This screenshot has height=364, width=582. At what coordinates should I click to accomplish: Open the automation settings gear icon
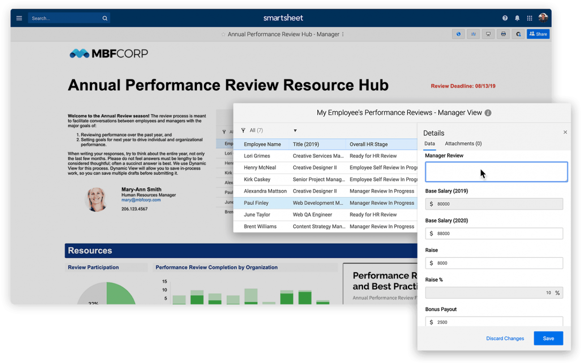(x=518, y=34)
